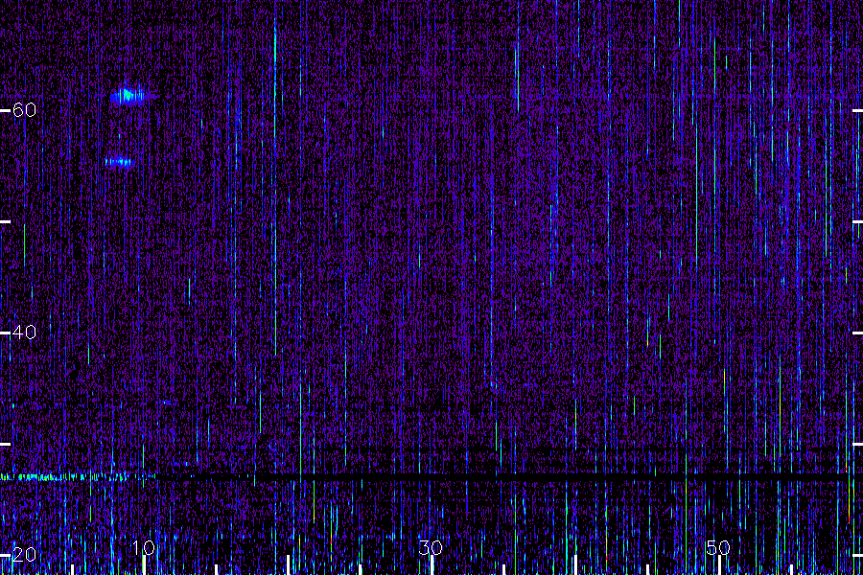Click the "60" label on the vertical axis

point(24,110)
